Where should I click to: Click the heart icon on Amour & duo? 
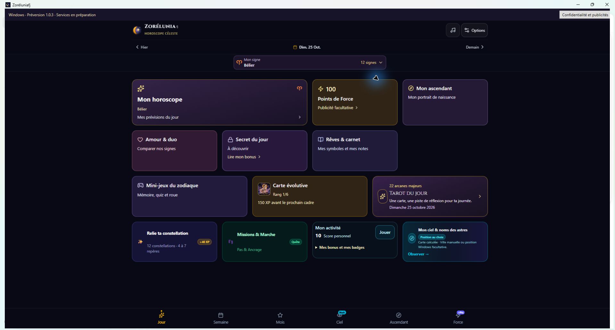(140, 140)
